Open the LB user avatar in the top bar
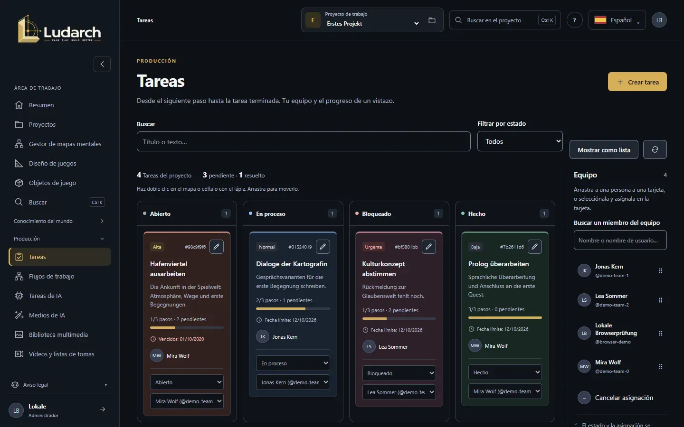 point(659,20)
